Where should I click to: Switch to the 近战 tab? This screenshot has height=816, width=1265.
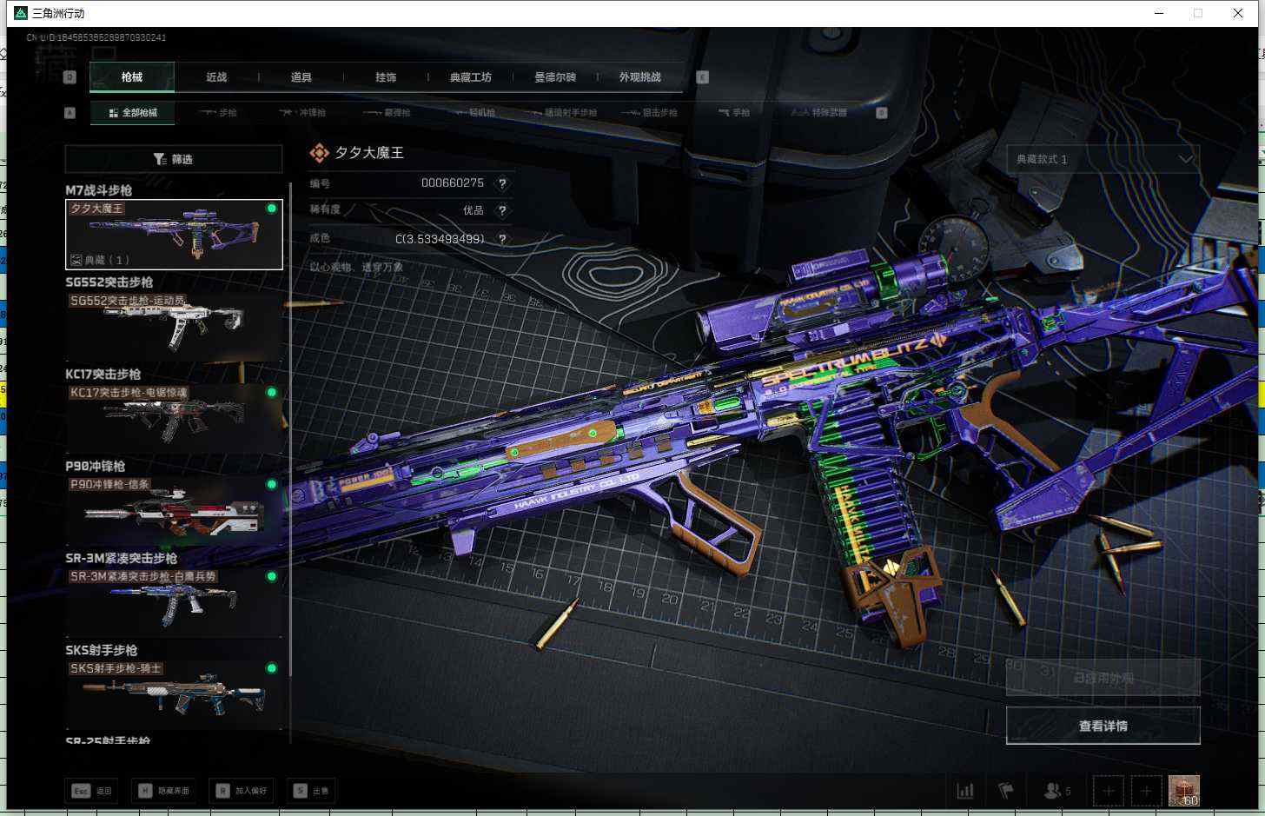(216, 77)
